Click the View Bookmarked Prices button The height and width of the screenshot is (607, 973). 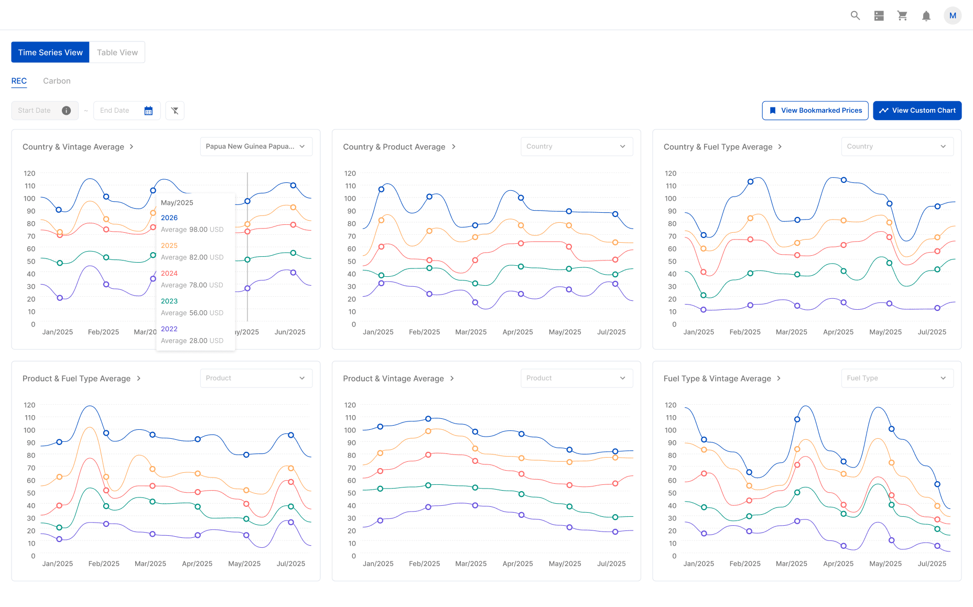click(815, 111)
